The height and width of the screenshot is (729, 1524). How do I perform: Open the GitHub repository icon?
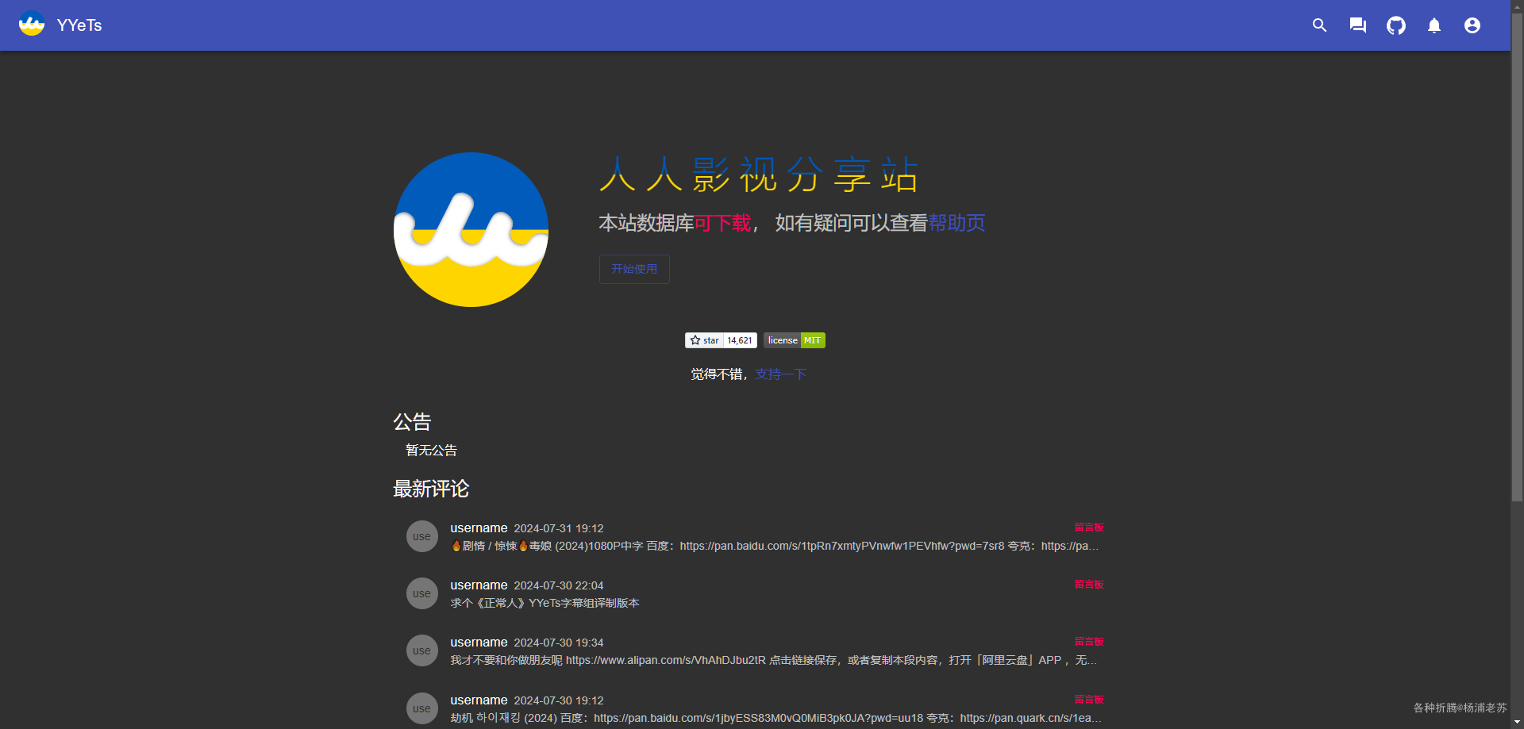pos(1396,25)
